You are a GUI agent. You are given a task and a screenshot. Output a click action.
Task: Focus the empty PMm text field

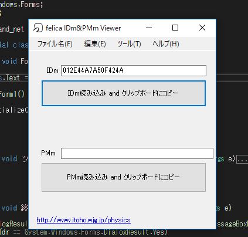[x=137, y=153]
